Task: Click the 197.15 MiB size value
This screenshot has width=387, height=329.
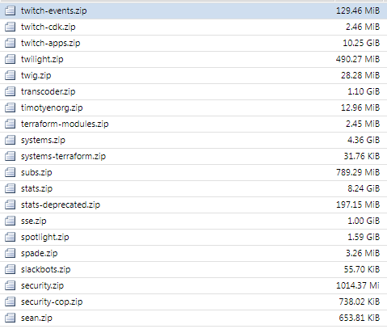Action: click(x=358, y=205)
